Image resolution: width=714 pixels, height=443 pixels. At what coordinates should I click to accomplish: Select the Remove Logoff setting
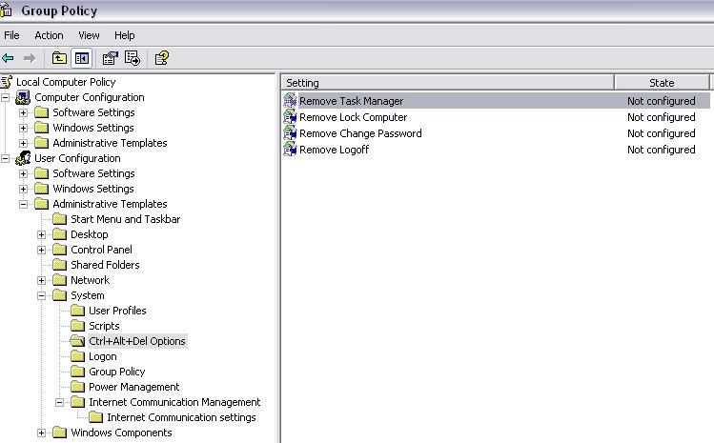point(334,150)
